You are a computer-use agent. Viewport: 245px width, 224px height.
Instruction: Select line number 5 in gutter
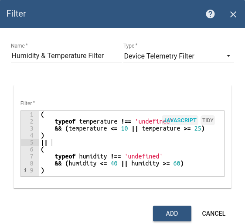(x=31, y=142)
